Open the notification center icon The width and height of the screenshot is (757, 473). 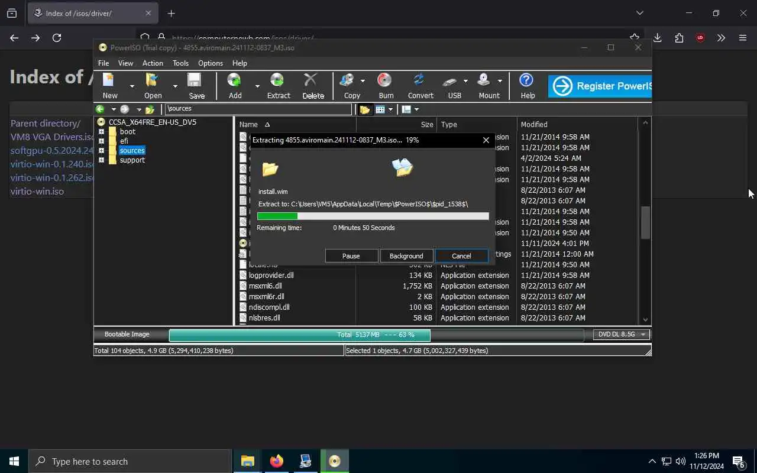click(x=738, y=461)
